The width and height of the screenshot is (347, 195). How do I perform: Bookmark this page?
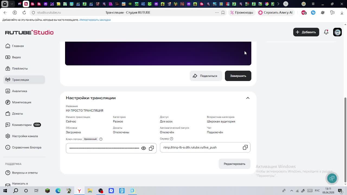223,12
